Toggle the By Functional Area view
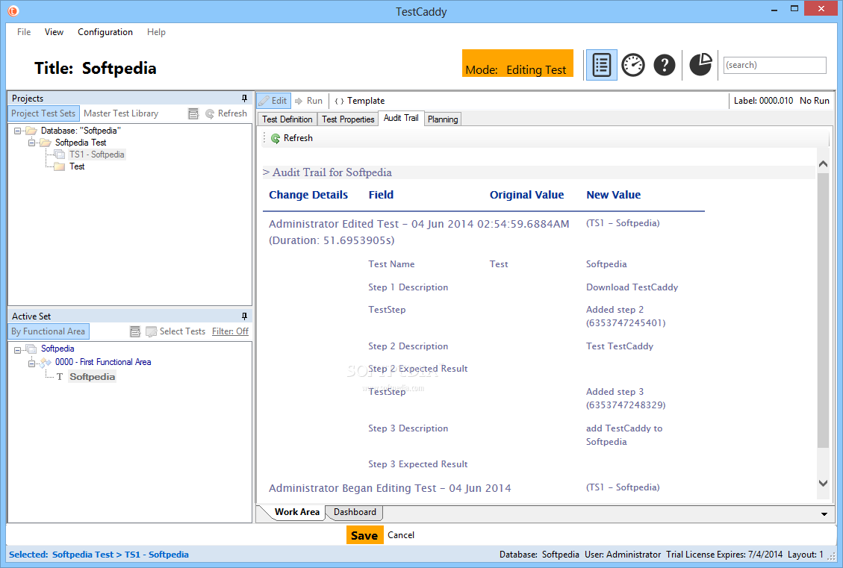The width and height of the screenshot is (843, 568). (49, 331)
